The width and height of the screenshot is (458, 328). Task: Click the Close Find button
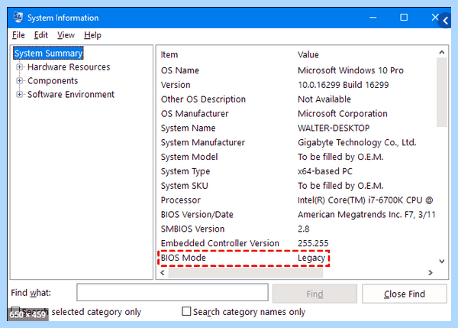click(405, 294)
